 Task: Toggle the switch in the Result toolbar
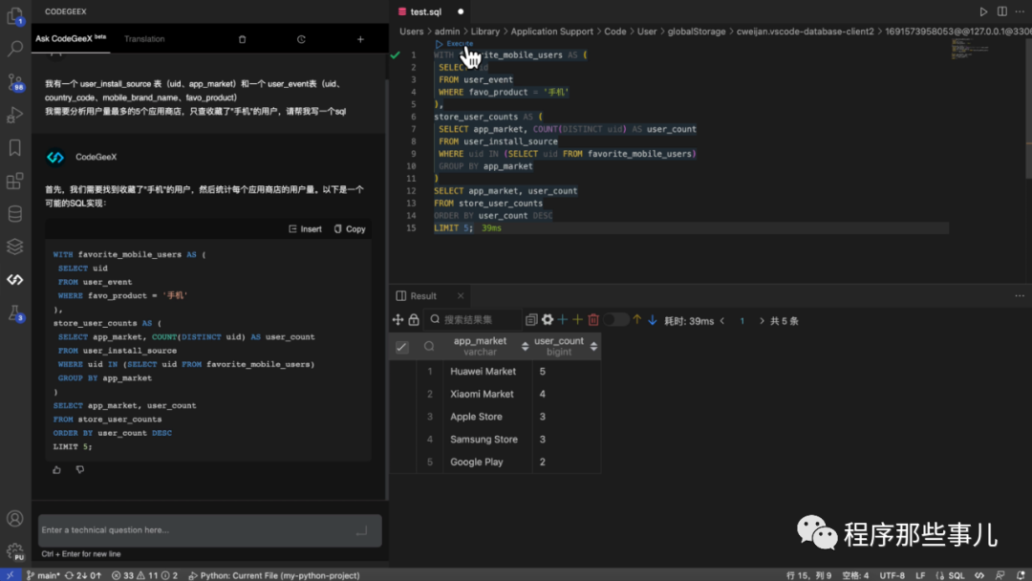(616, 318)
